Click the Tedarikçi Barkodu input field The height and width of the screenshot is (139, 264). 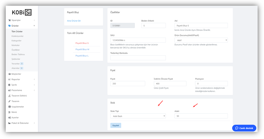click(x=138, y=58)
